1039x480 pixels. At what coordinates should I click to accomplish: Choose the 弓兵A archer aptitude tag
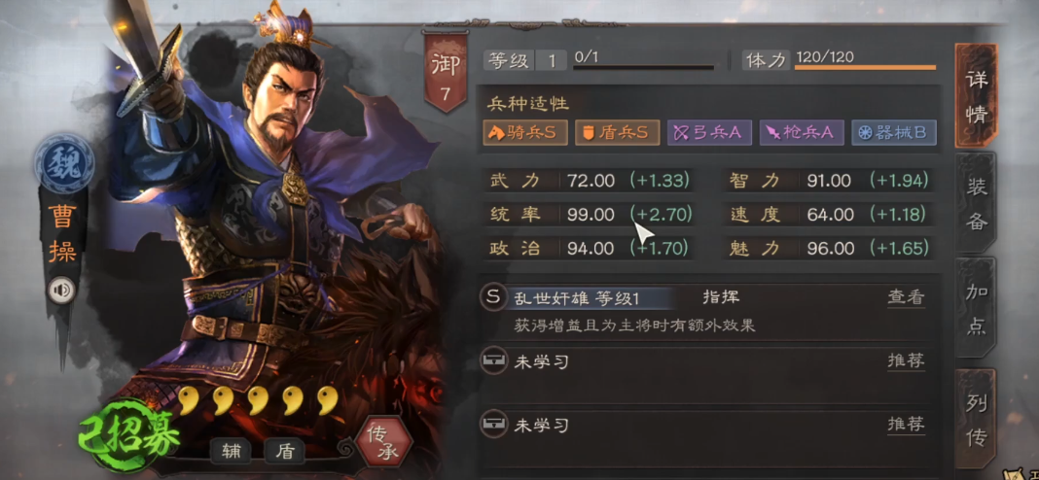tap(709, 132)
